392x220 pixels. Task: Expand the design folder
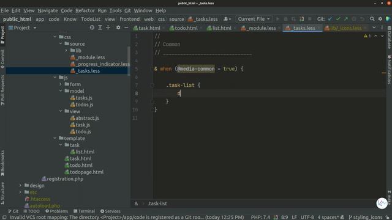tap(20, 185)
